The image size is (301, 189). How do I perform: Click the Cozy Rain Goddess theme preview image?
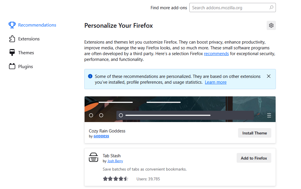(x=180, y=109)
